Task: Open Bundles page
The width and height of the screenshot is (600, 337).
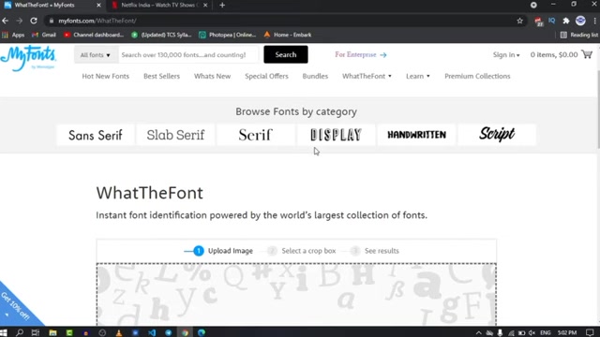Action: [x=315, y=76]
